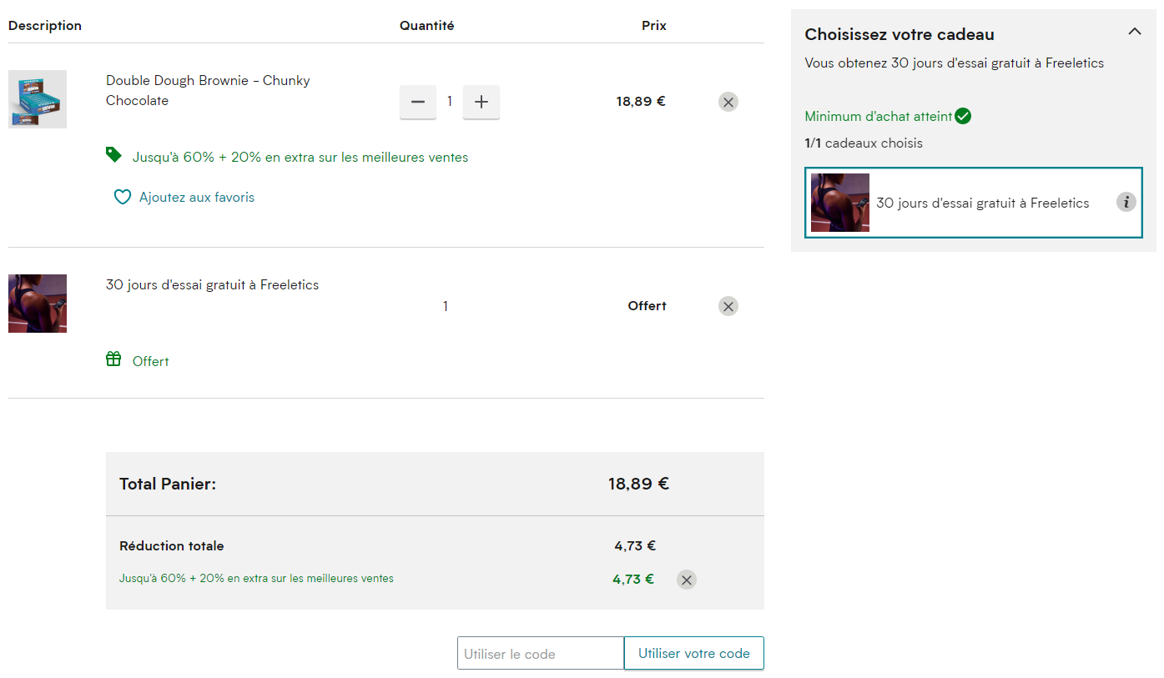Click the best-sellers promotion link under the brownie

tap(300, 157)
